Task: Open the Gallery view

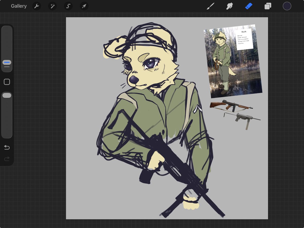Action: coord(19,6)
